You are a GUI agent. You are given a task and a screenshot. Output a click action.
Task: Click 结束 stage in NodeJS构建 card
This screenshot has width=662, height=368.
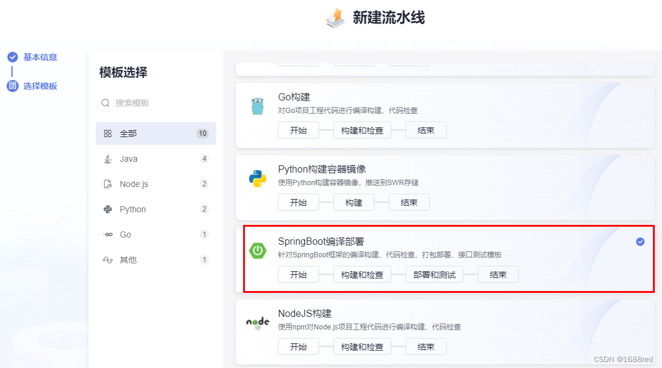tap(426, 347)
